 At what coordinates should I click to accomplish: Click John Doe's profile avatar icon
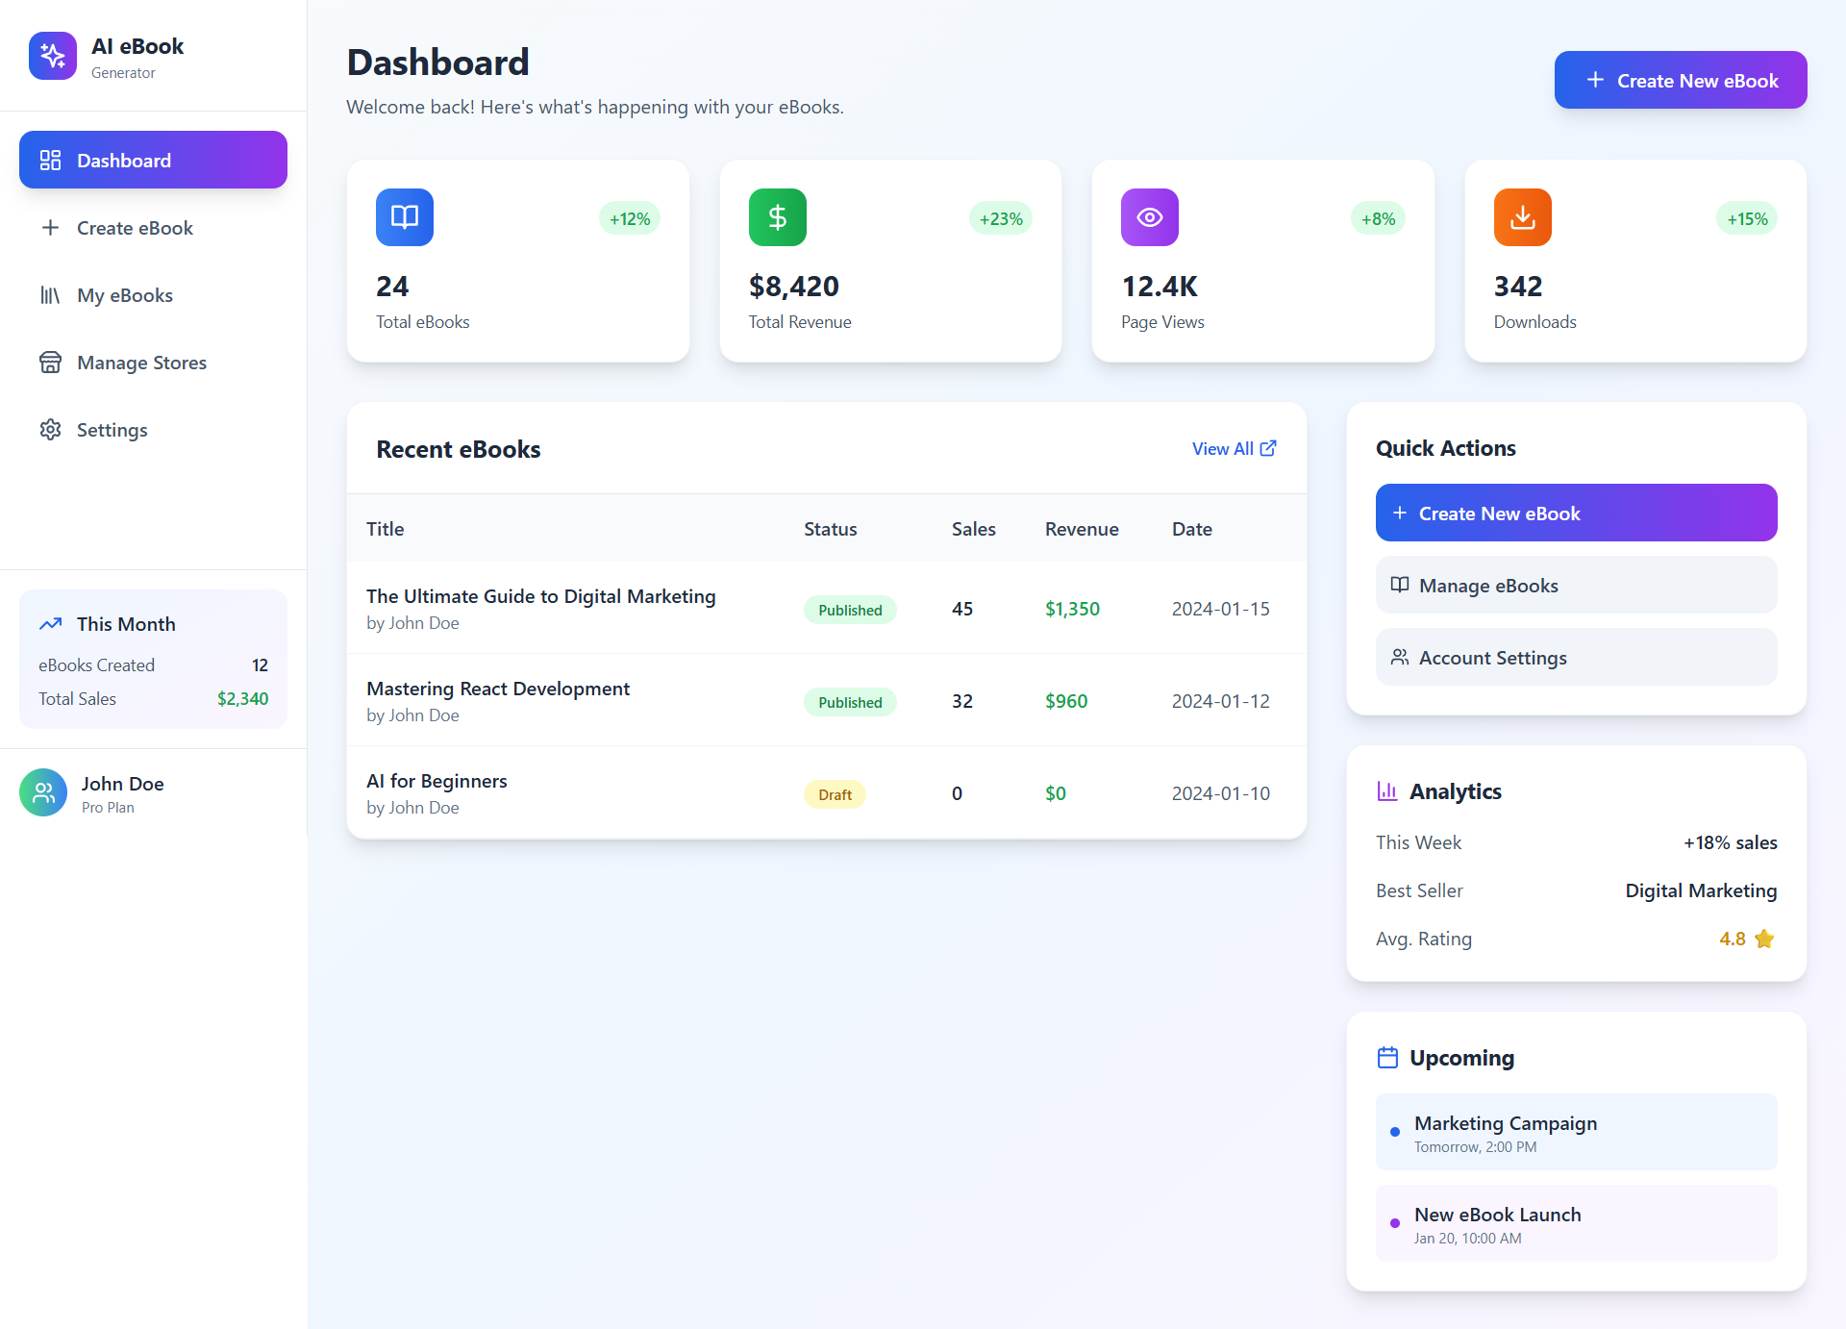coord(43,792)
